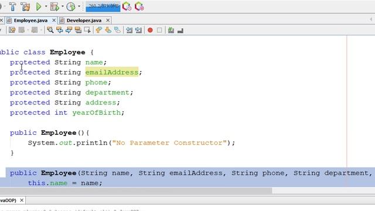Close the Developer.java tab
The height and width of the screenshot is (211, 375).
click(x=108, y=21)
